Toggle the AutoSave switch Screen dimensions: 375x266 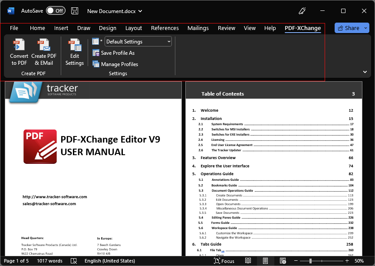[x=56, y=11]
